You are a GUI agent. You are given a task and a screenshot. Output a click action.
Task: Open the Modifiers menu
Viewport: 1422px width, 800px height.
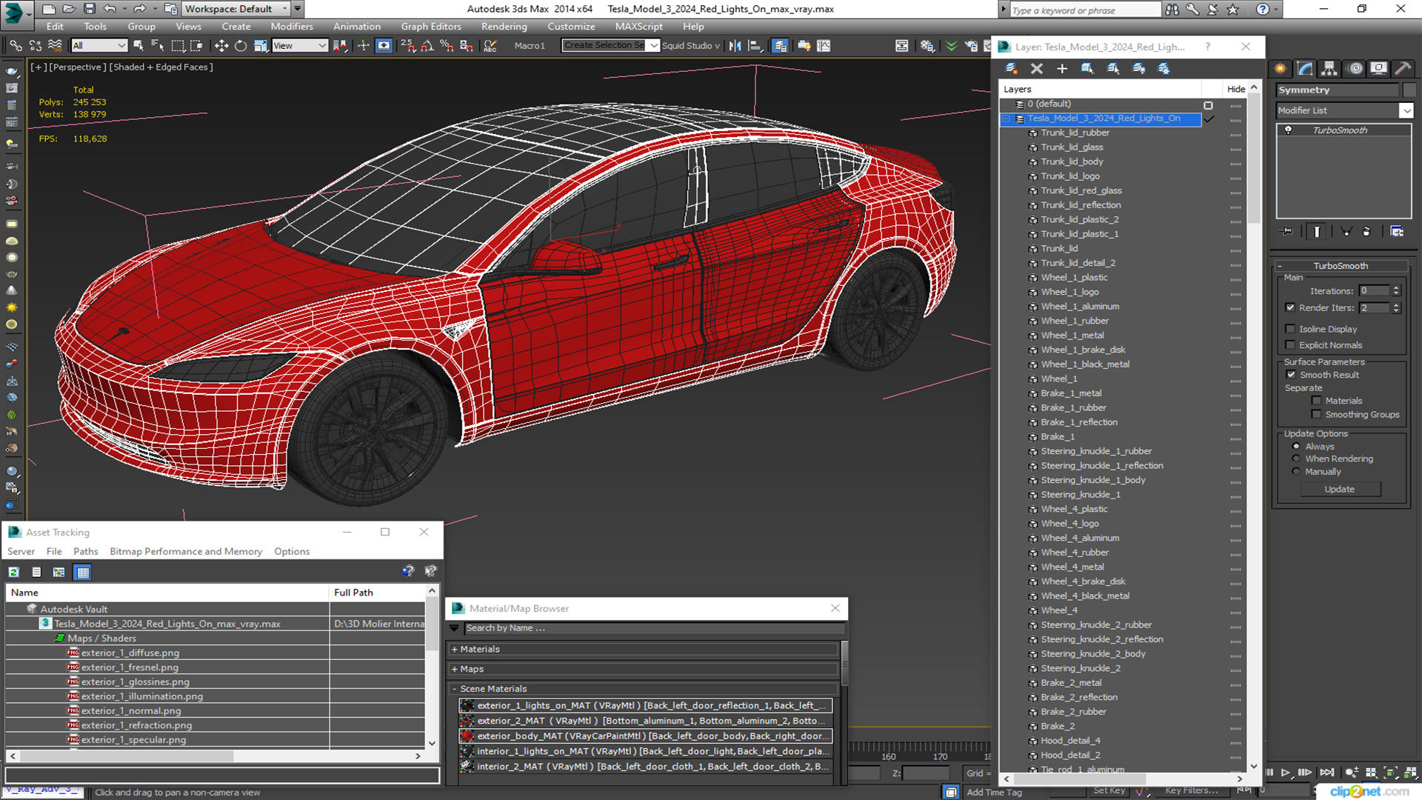click(292, 27)
